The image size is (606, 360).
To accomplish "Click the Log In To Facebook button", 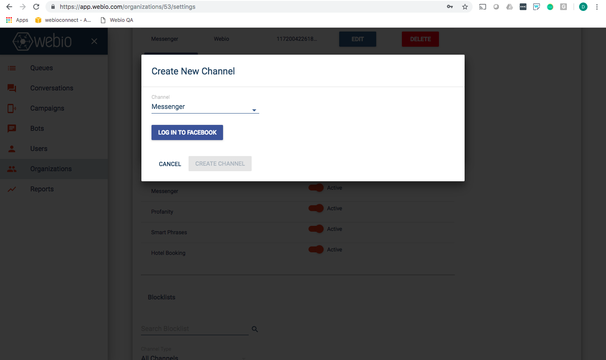I will point(187,132).
